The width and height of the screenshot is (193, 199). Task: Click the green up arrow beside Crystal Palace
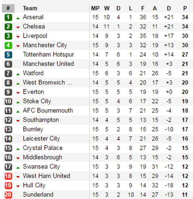tap(18, 149)
